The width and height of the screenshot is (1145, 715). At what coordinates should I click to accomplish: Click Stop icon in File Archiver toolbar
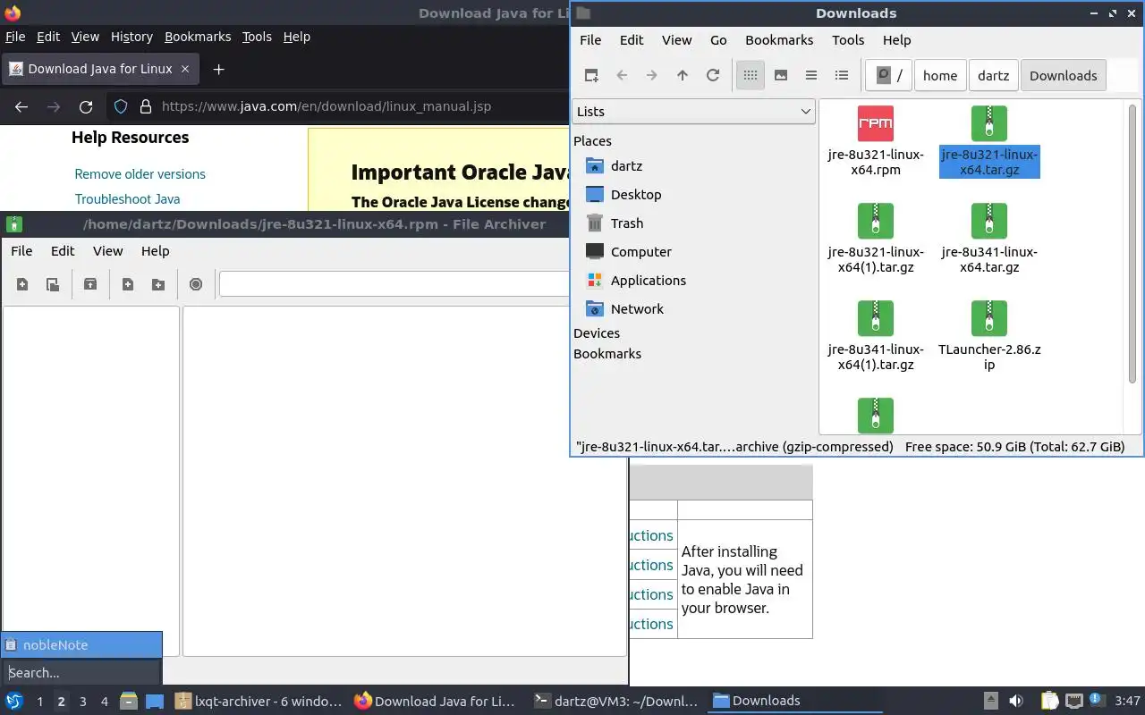click(x=196, y=284)
